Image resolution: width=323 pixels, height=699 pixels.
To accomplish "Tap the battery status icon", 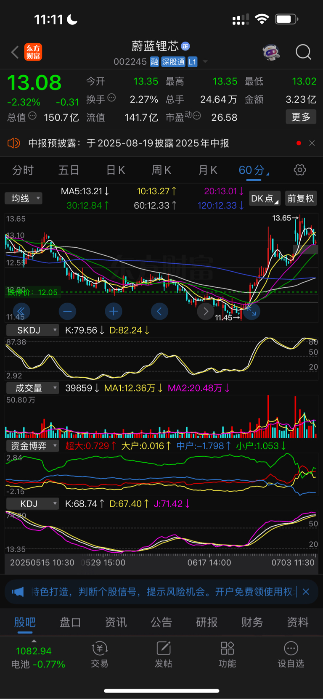I will 286,19.
